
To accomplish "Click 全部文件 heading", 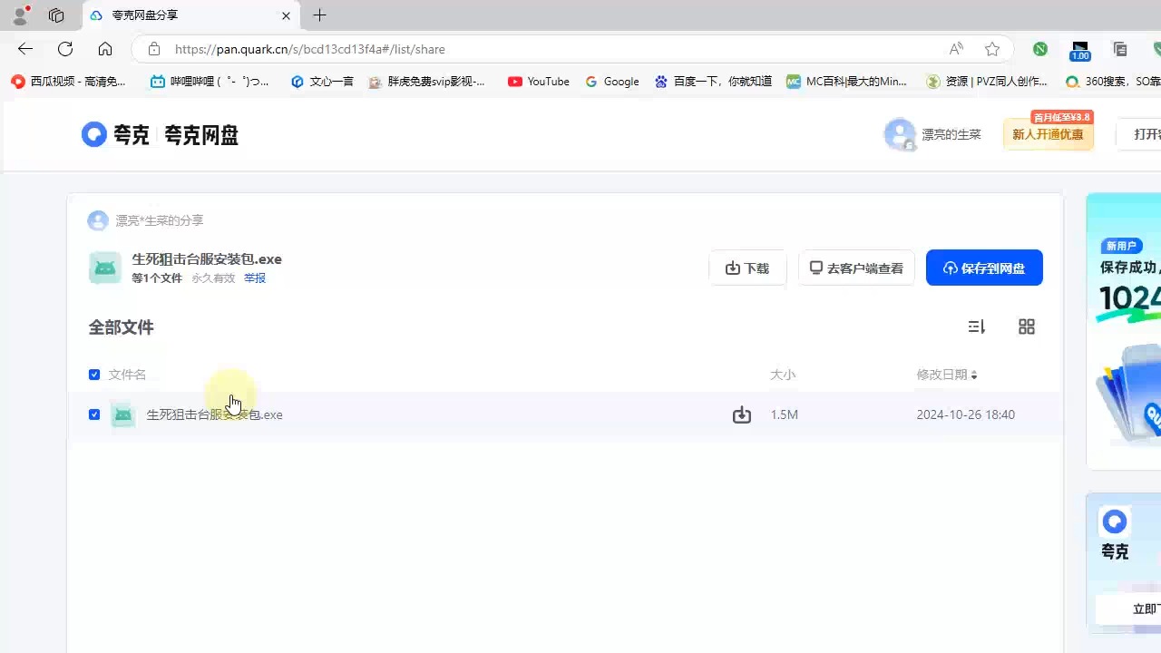I will [122, 327].
